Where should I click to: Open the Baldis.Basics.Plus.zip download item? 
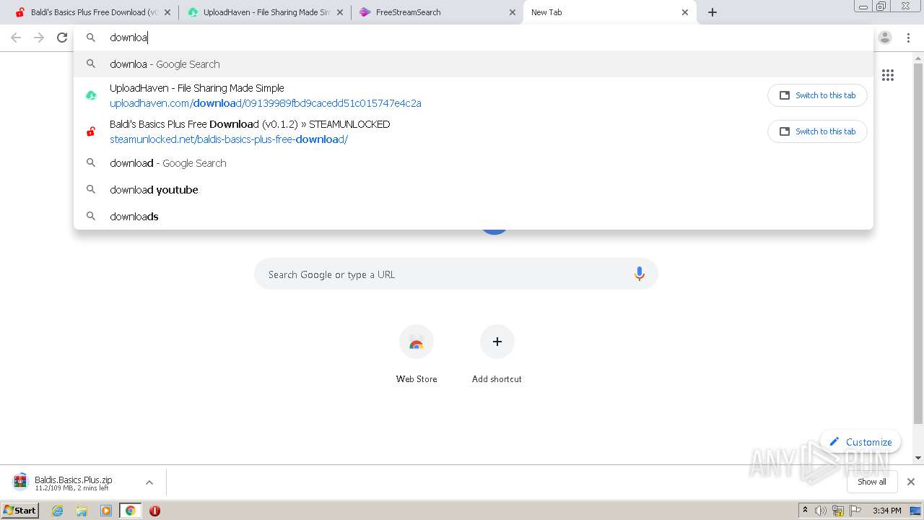click(72, 482)
